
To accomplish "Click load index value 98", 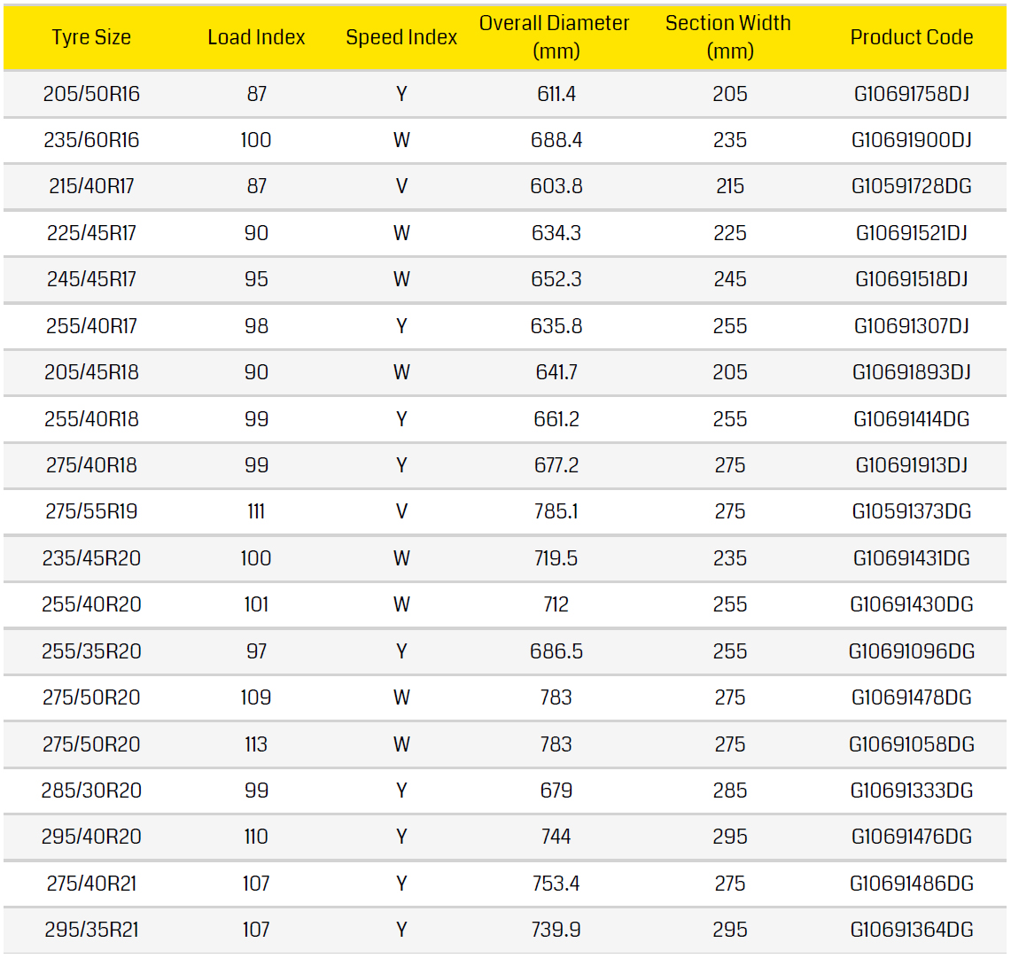I will click(256, 326).
